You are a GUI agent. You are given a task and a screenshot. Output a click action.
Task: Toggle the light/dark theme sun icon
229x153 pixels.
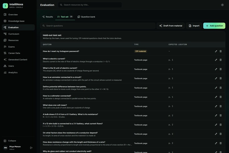222,5
